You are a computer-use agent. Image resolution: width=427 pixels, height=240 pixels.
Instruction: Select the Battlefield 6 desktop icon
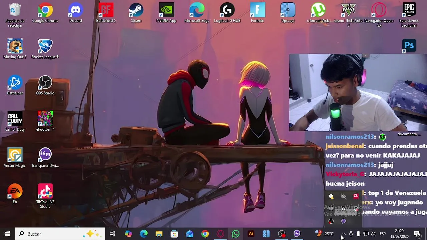coord(106,13)
